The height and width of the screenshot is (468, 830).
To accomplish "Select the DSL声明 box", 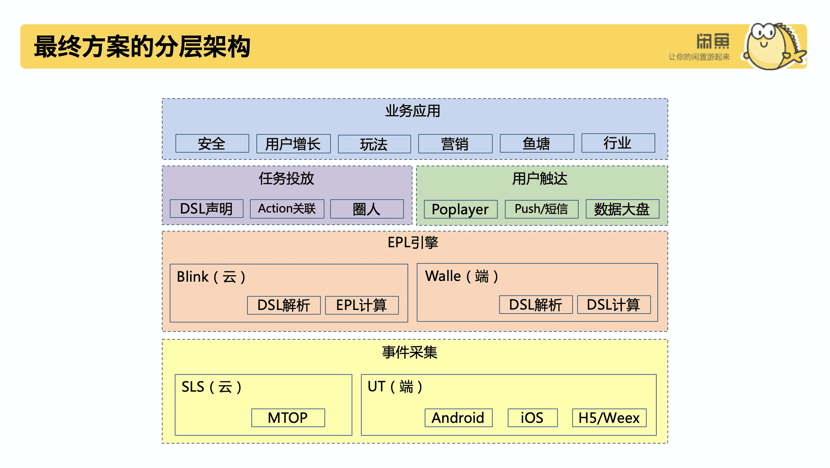I will tap(207, 209).
